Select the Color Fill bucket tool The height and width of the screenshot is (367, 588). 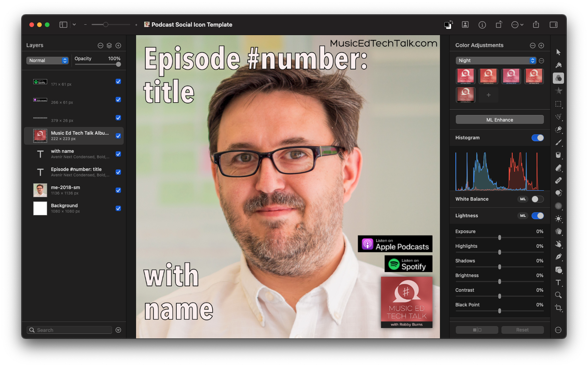[x=558, y=155]
